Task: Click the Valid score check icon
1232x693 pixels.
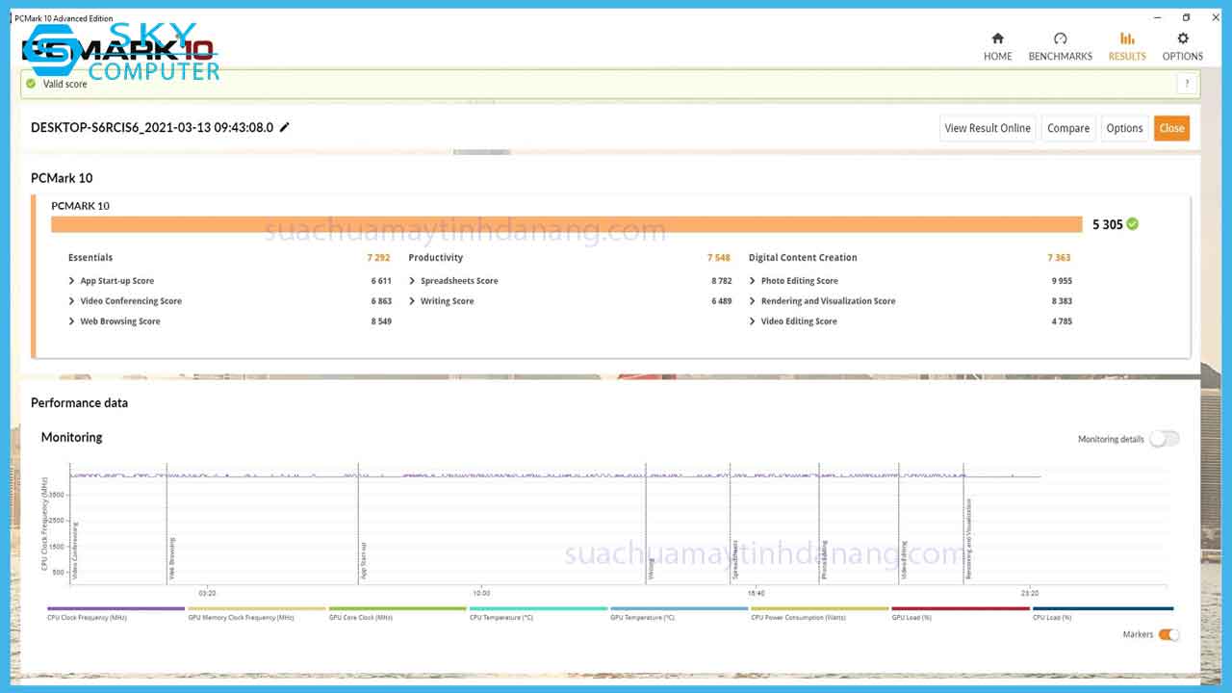Action: [32, 84]
